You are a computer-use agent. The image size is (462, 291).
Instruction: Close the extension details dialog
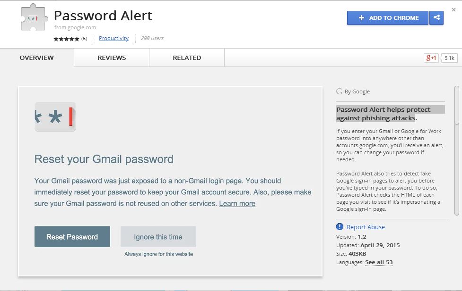[454, 10]
